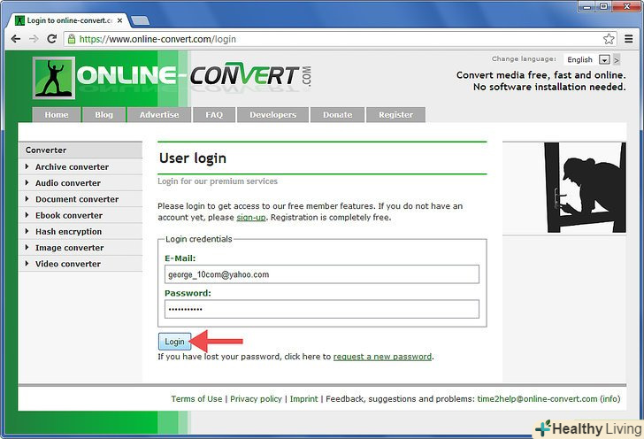The image size is (644, 439).
Task: Click the browser forward arrow icon
Action: coord(34,39)
